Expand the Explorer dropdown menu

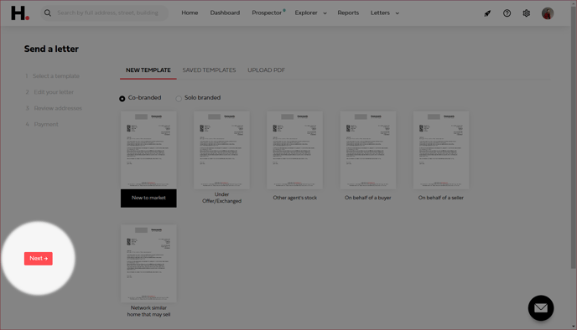click(310, 13)
